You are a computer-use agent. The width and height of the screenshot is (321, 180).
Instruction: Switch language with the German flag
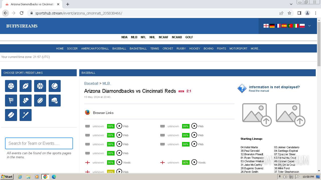pos(272,26)
